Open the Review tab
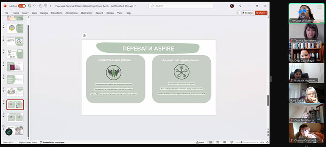The width and height of the screenshot is (326, 147). (x=110, y=13)
